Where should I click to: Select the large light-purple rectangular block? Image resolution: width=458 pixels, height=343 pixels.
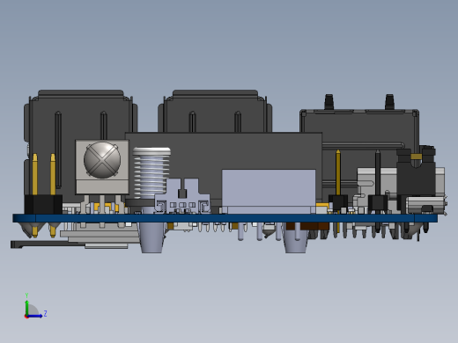[269, 191]
